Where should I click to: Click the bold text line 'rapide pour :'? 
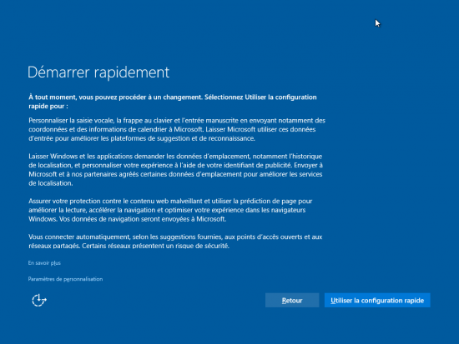coord(48,106)
